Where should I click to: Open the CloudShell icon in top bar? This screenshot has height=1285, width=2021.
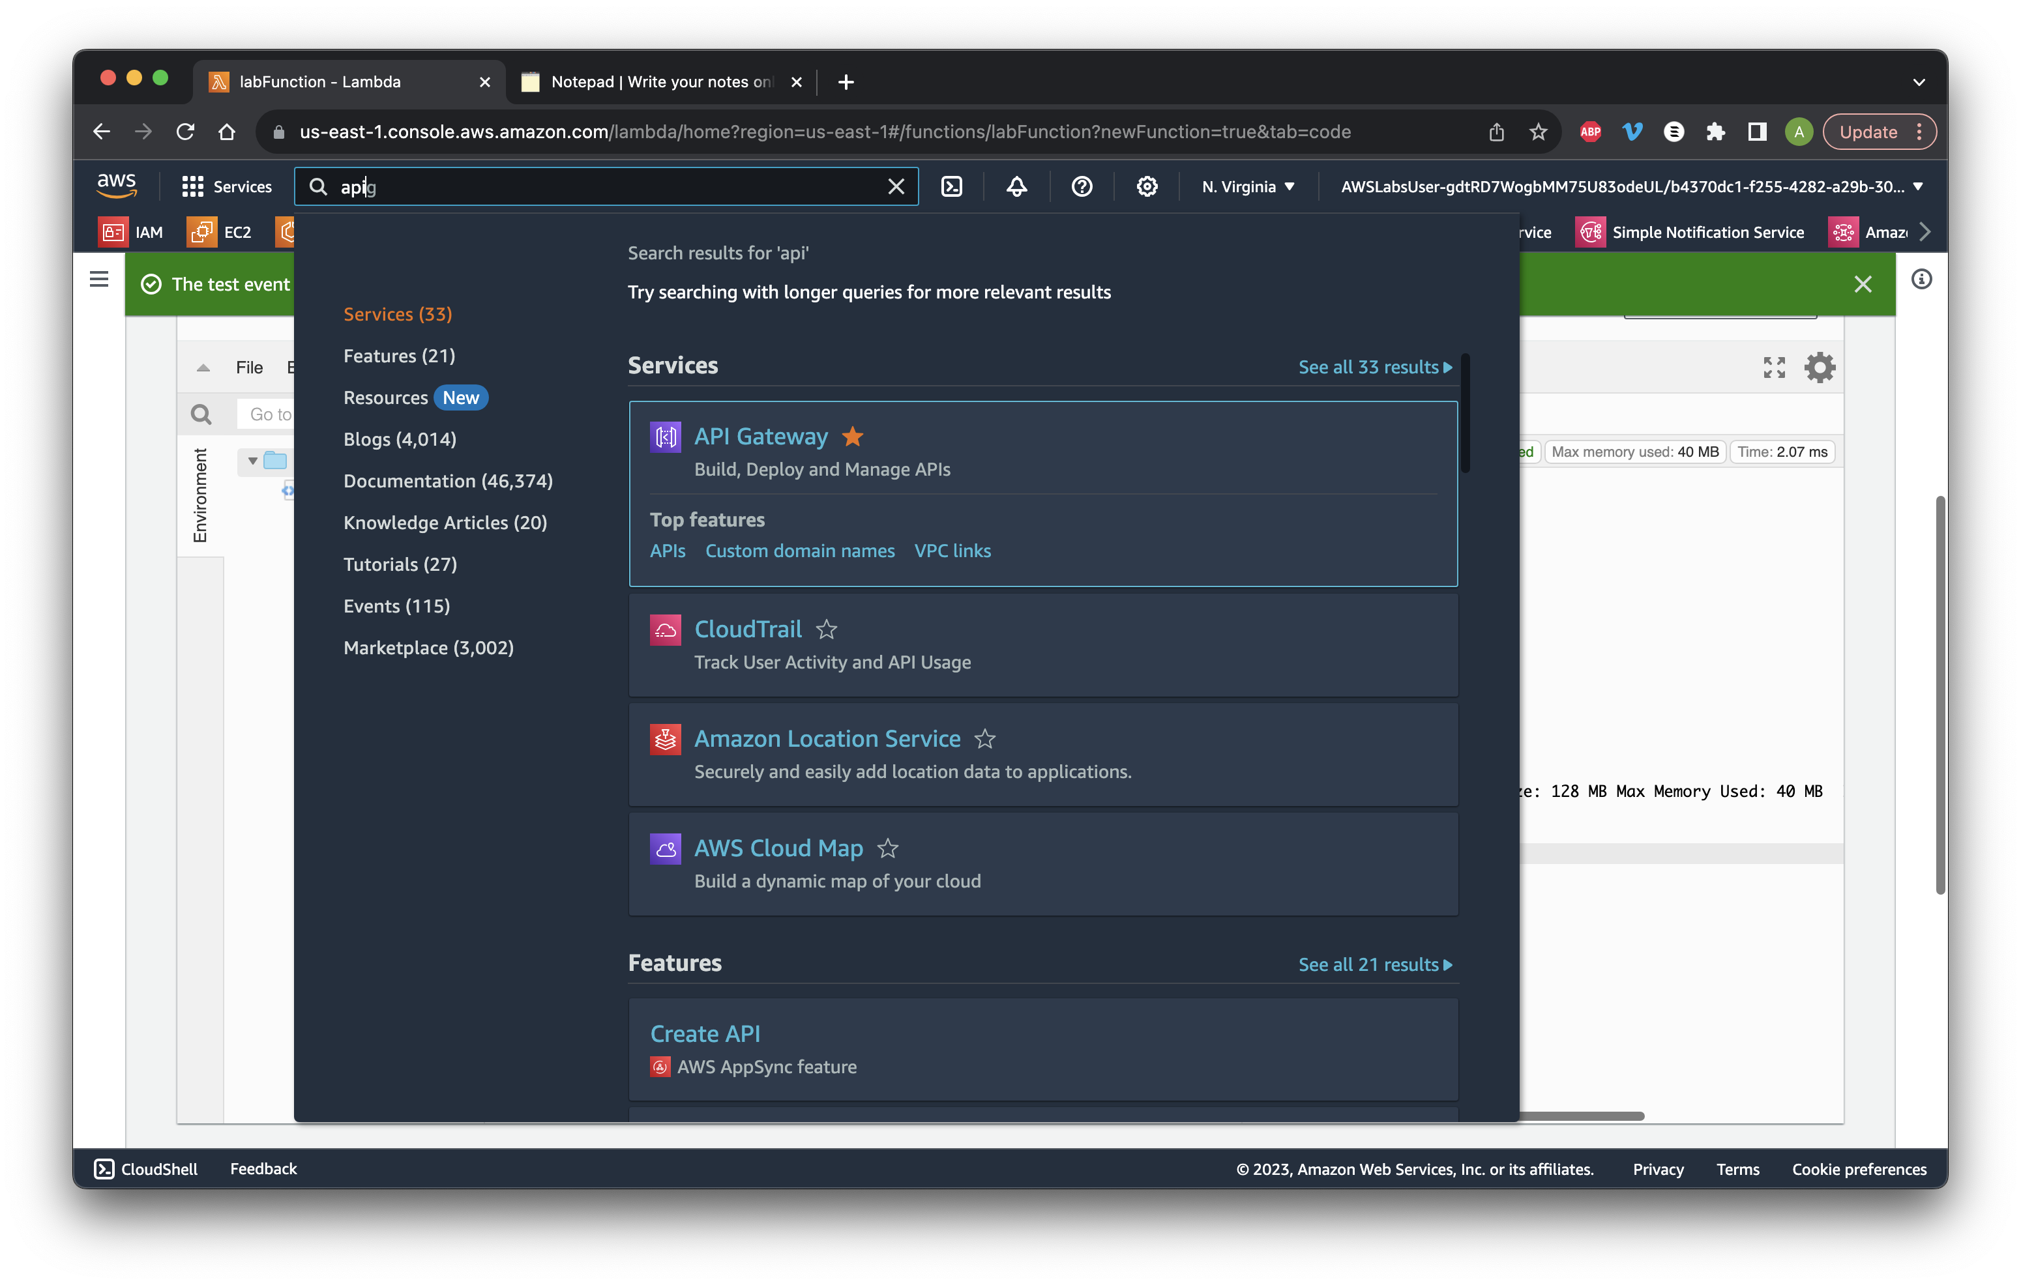(952, 186)
